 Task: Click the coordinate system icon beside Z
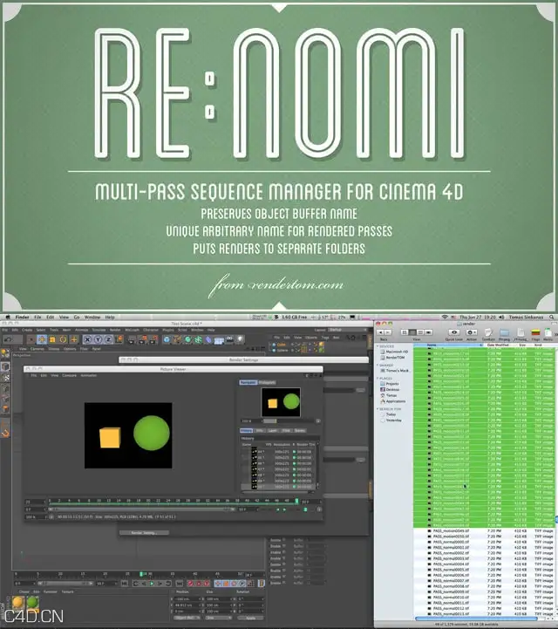[x=119, y=339]
